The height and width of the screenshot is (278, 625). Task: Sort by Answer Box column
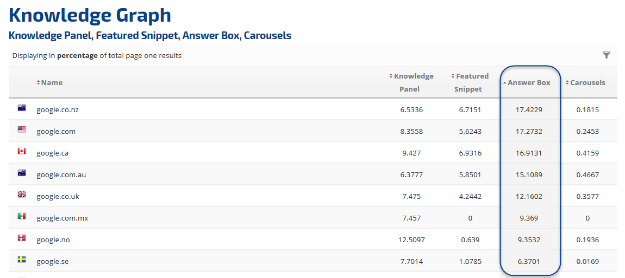click(x=528, y=83)
